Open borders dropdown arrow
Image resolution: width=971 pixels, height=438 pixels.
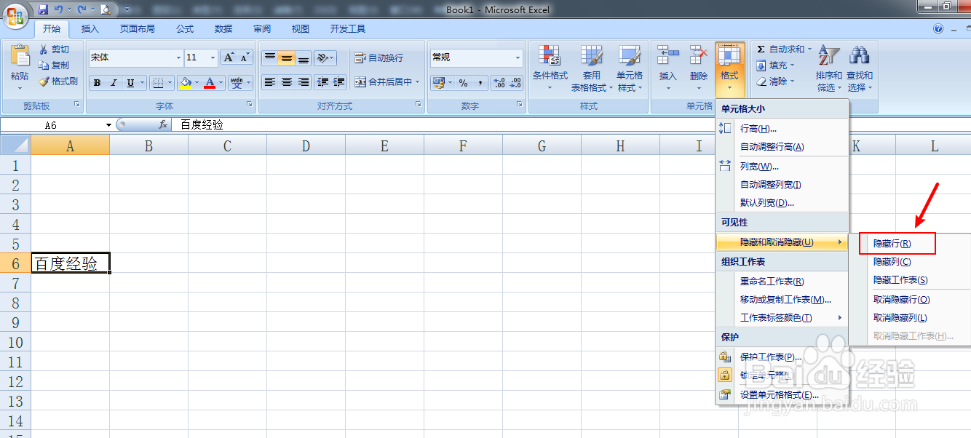pos(170,83)
